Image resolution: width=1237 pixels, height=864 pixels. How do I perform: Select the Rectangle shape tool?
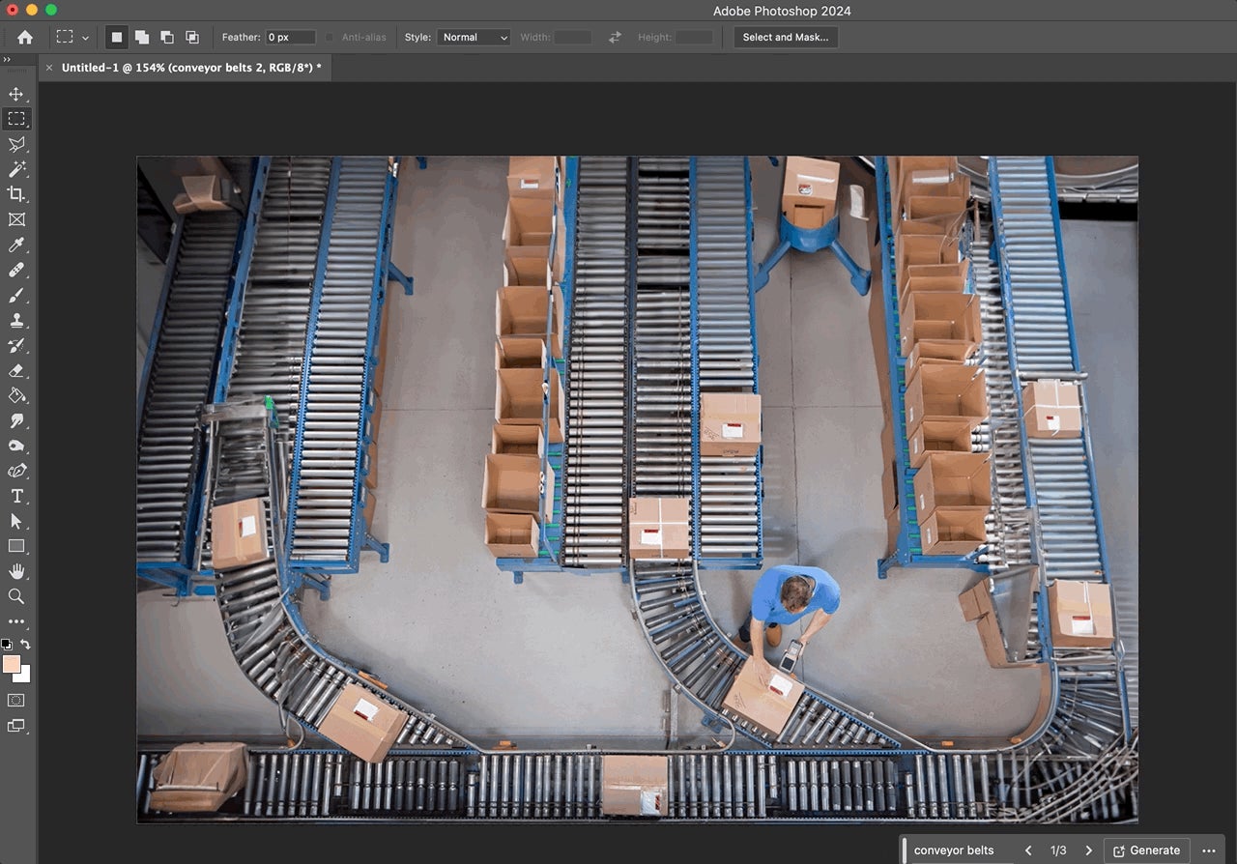[x=16, y=546]
